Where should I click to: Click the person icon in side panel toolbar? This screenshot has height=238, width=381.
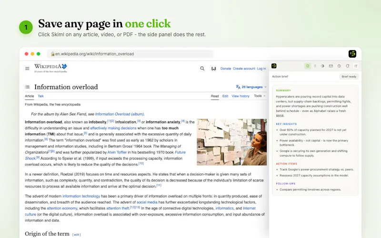tap(315, 66)
